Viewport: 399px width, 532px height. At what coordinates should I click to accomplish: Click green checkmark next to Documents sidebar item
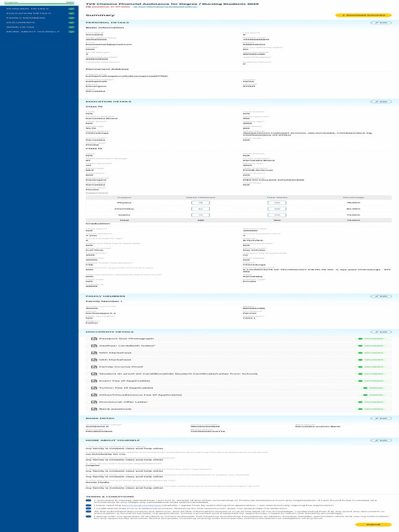coord(71,23)
